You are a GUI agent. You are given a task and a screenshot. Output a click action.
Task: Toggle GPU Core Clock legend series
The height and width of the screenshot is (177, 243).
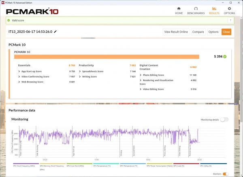79,165
